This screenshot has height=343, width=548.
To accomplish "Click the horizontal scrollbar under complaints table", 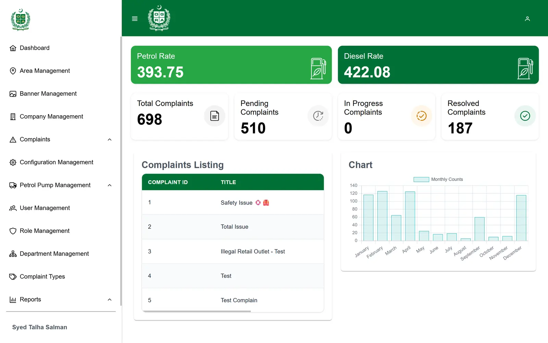I will tap(197, 311).
